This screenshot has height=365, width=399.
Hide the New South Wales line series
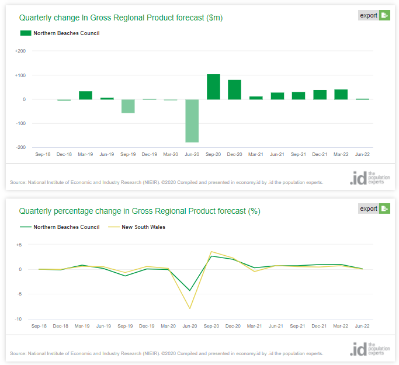143,227
